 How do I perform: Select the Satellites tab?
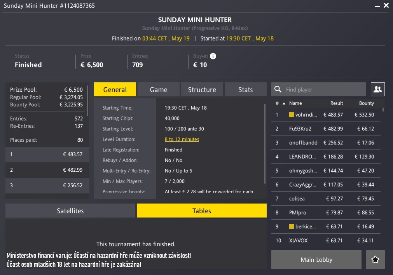click(70, 211)
